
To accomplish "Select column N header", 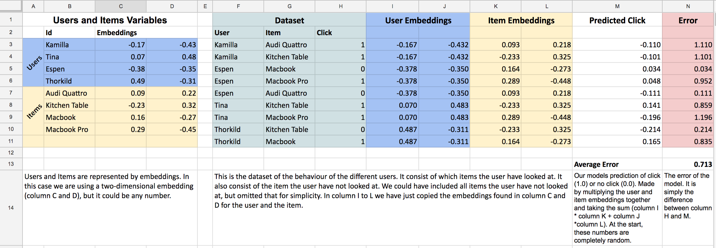I will (x=688, y=6).
